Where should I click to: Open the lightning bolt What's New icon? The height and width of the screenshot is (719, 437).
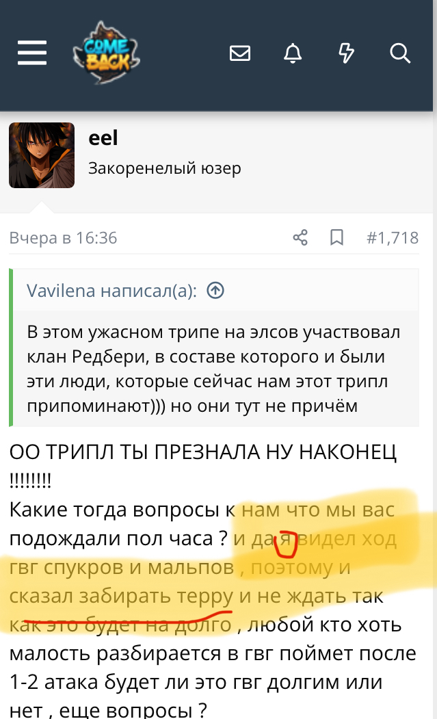coord(346,53)
